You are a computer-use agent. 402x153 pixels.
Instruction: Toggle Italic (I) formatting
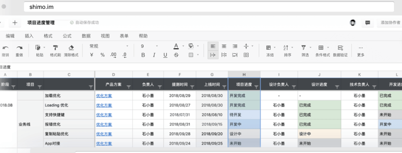(x=154, y=55)
